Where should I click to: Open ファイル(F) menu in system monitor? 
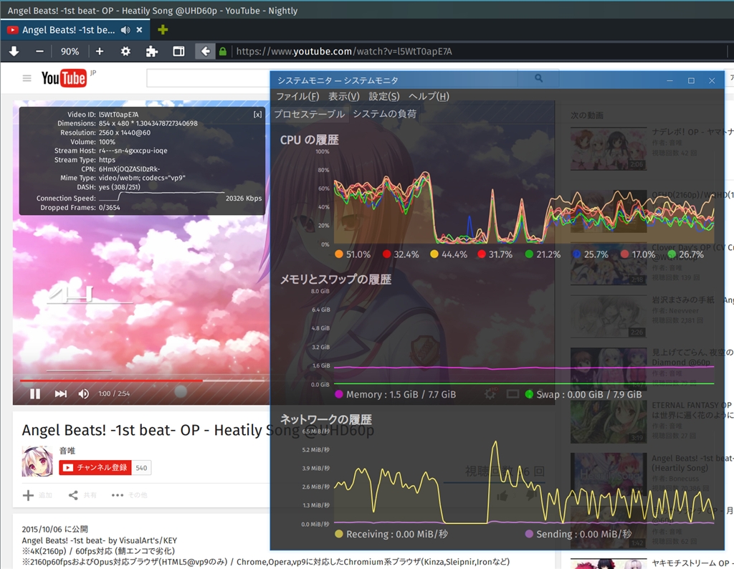click(297, 97)
